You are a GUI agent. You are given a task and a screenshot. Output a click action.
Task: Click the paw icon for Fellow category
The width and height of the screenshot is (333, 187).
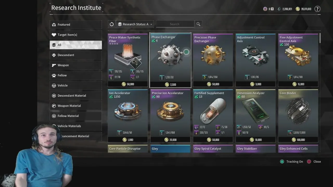tap(54, 75)
